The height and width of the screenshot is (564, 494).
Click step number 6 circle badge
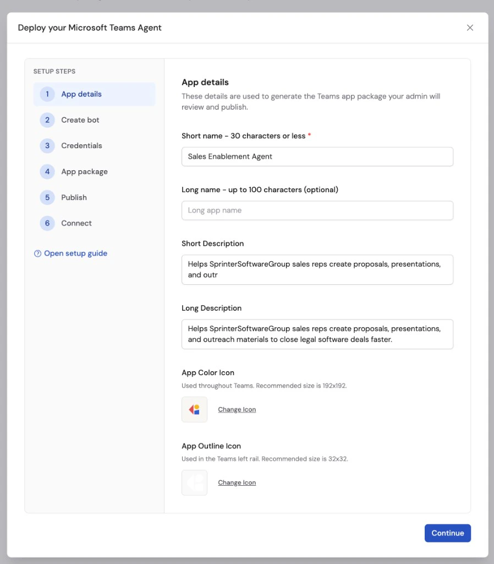click(x=47, y=224)
